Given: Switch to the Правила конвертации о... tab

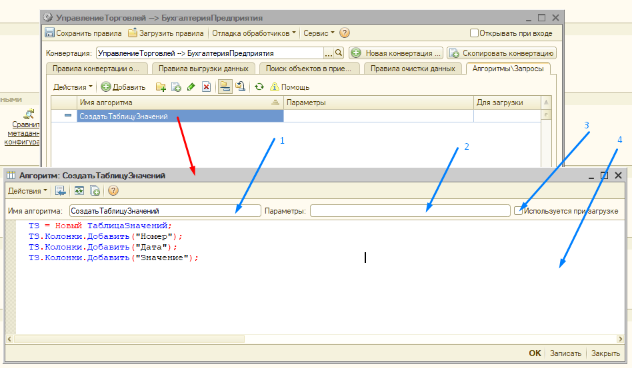Looking at the screenshot, I should pos(96,69).
